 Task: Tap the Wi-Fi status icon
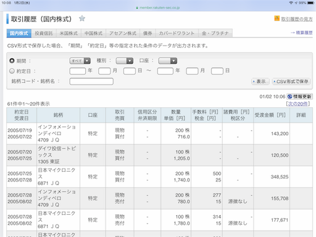pyautogui.click(x=291, y=3)
